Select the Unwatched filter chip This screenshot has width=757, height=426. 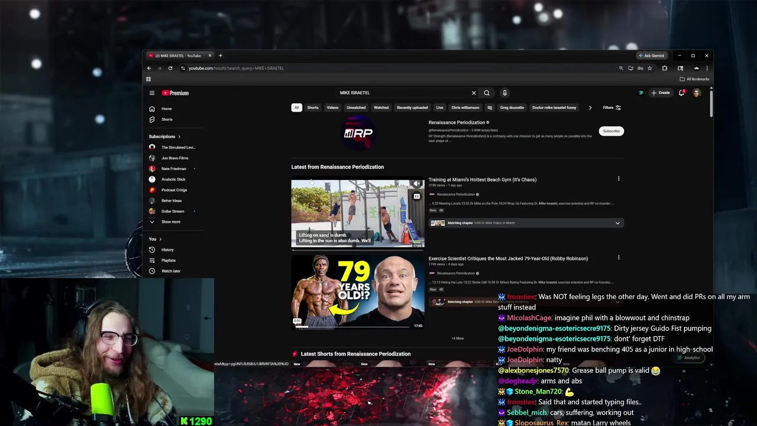click(356, 108)
